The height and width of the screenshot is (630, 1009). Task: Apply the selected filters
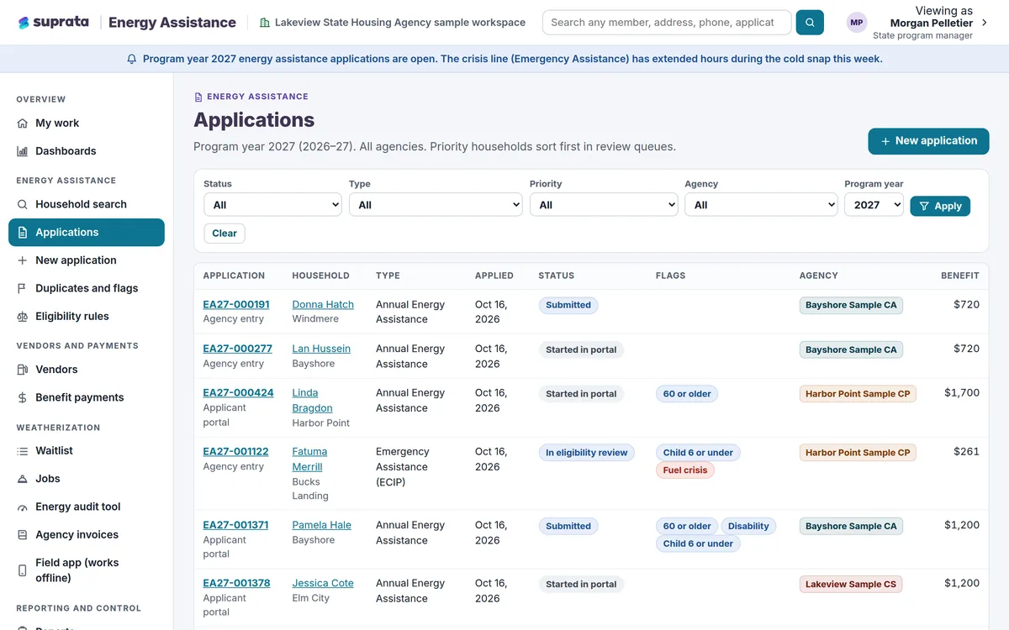[940, 206]
